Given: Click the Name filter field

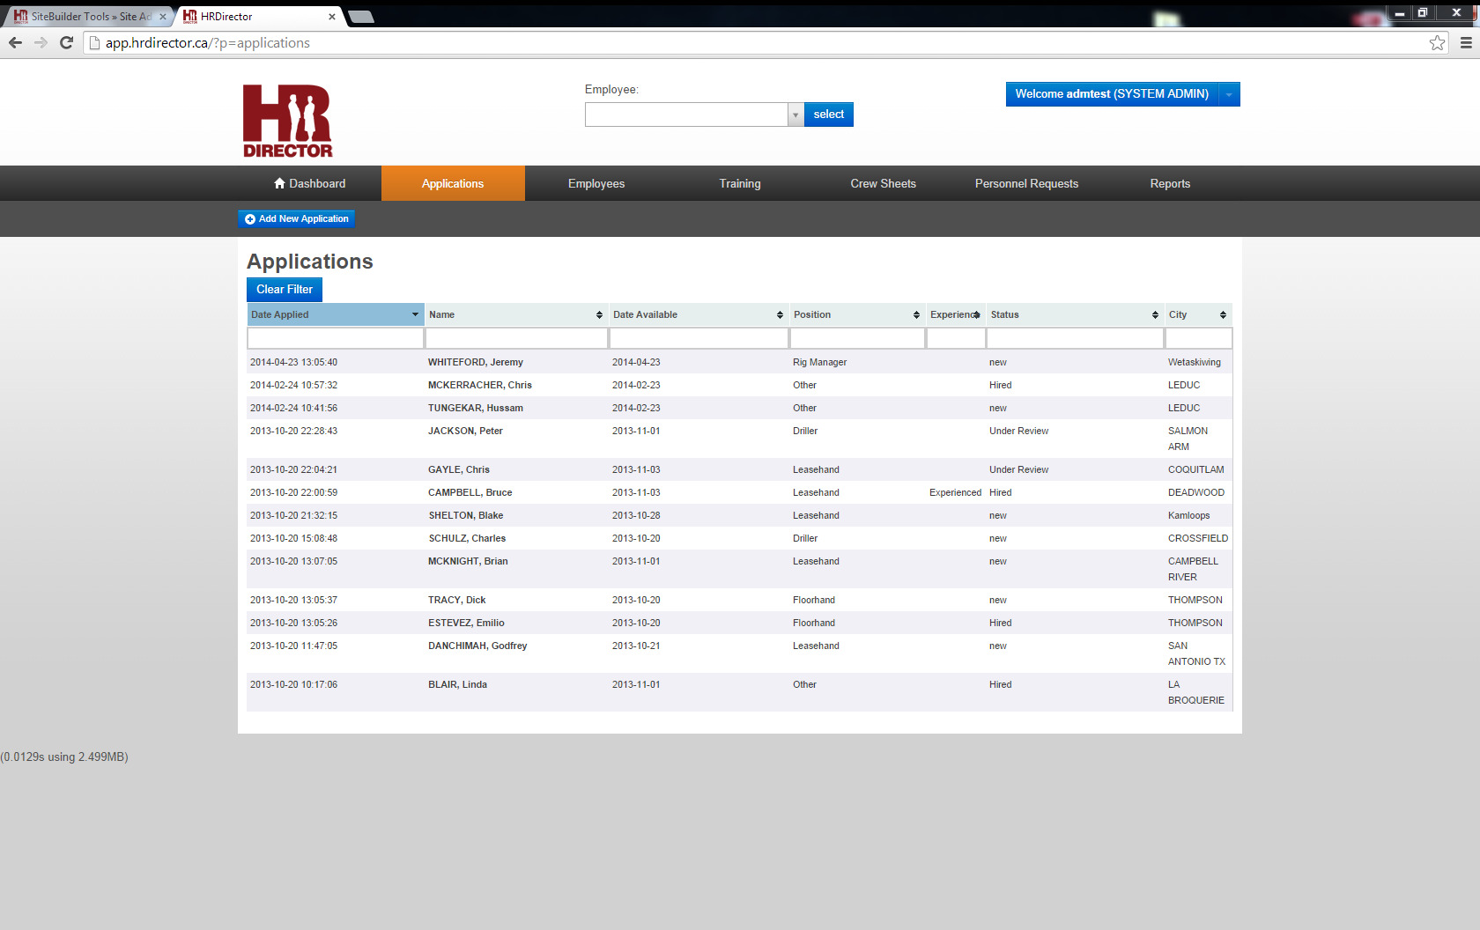Looking at the screenshot, I should (x=516, y=338).
